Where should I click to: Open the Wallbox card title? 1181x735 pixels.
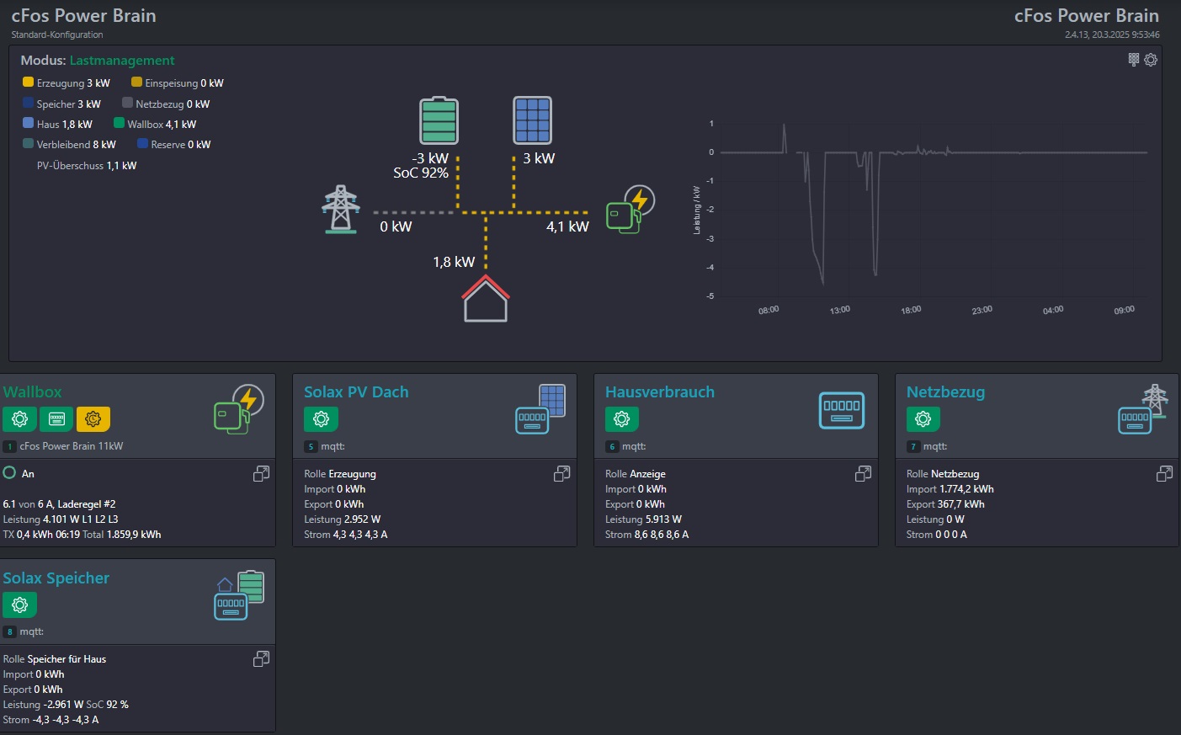32,391
